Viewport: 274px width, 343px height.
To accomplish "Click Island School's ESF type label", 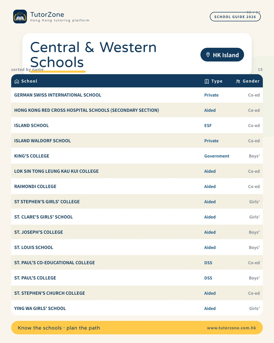I will click(208, 126).
